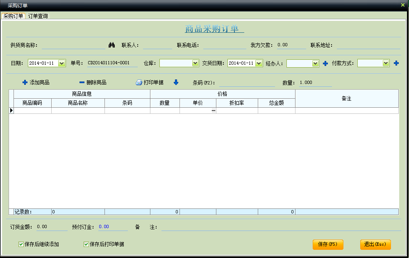Click the 备注 column header

pos(347,99)
